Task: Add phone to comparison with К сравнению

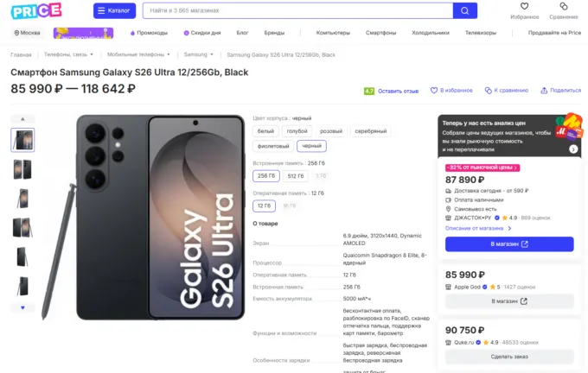Action: pyautogui.click(x=508, y=90)
